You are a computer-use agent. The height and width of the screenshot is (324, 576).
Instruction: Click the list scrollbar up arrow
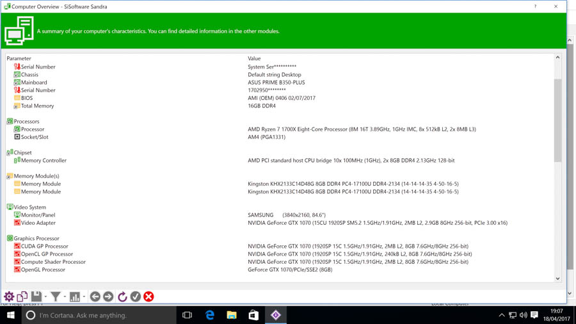point(557,58)
